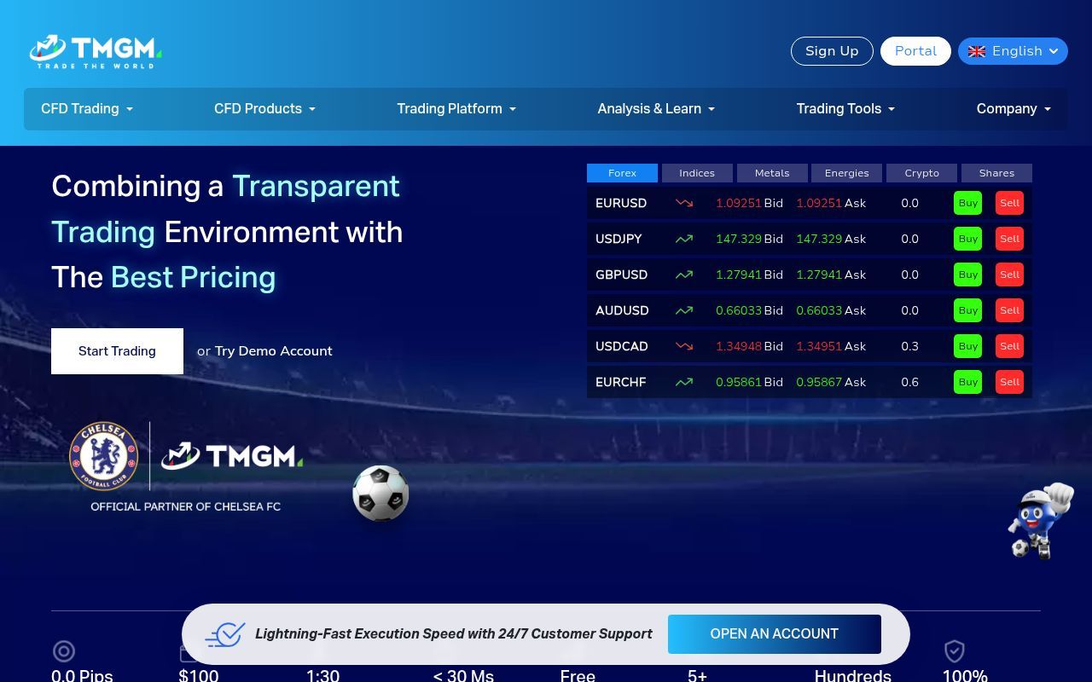This screenshot has height=682, width=1092.
Task: Click the Start Trading button
Action: pyautogui.click(x=117, y=351)
